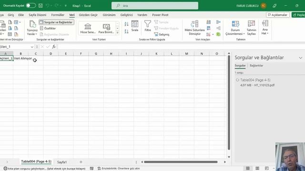Open the Power Pivot tab
305x171 pixels.
(x=160, y=15)
